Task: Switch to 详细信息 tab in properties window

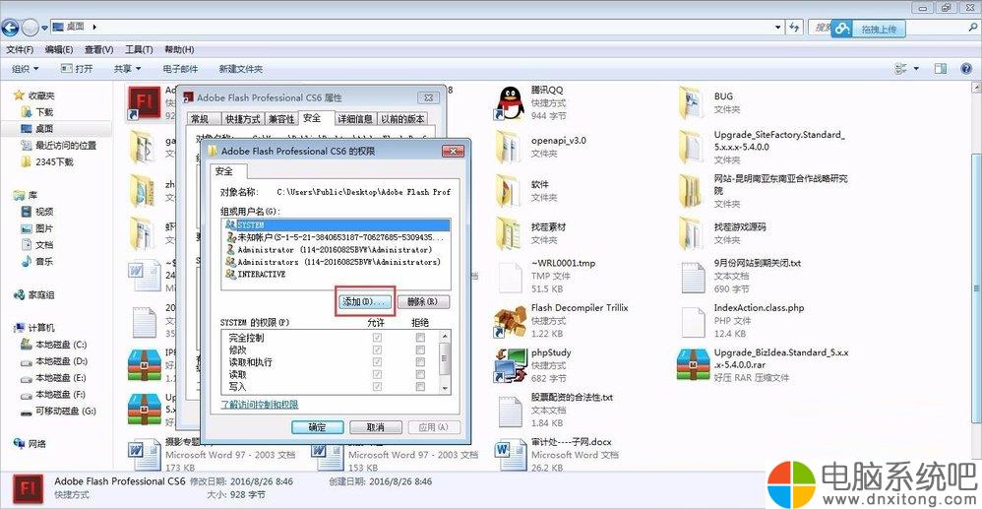Action: click(x=356, y=119)
